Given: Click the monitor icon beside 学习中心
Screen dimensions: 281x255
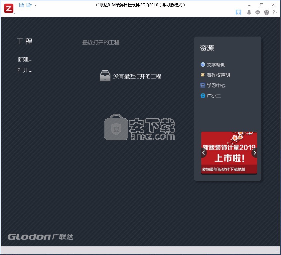Looking at the screenshot, I should click(x=203, y=85).
